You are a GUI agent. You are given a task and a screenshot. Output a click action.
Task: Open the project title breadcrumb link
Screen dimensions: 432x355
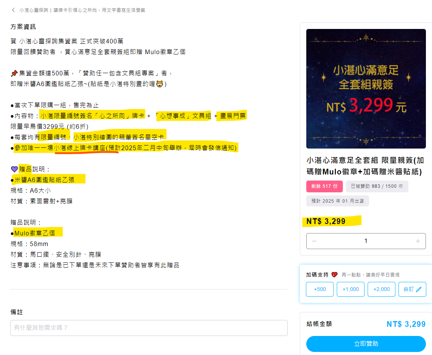tap(82, 10)
